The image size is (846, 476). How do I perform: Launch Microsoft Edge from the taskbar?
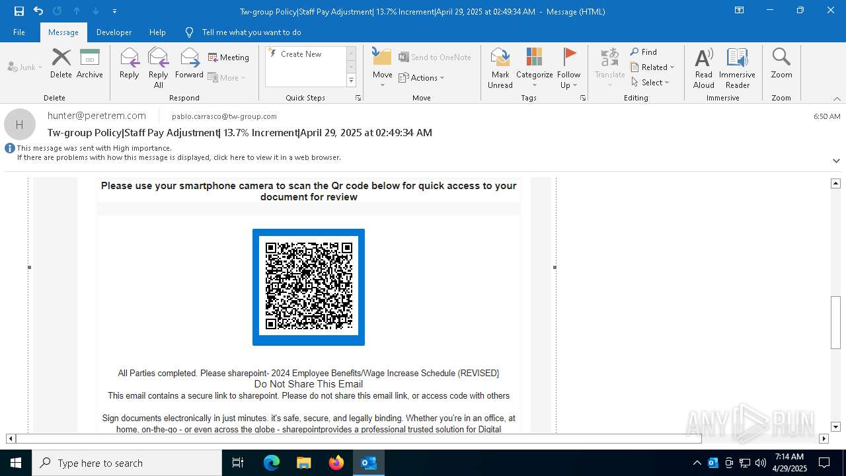pos(272,463)
